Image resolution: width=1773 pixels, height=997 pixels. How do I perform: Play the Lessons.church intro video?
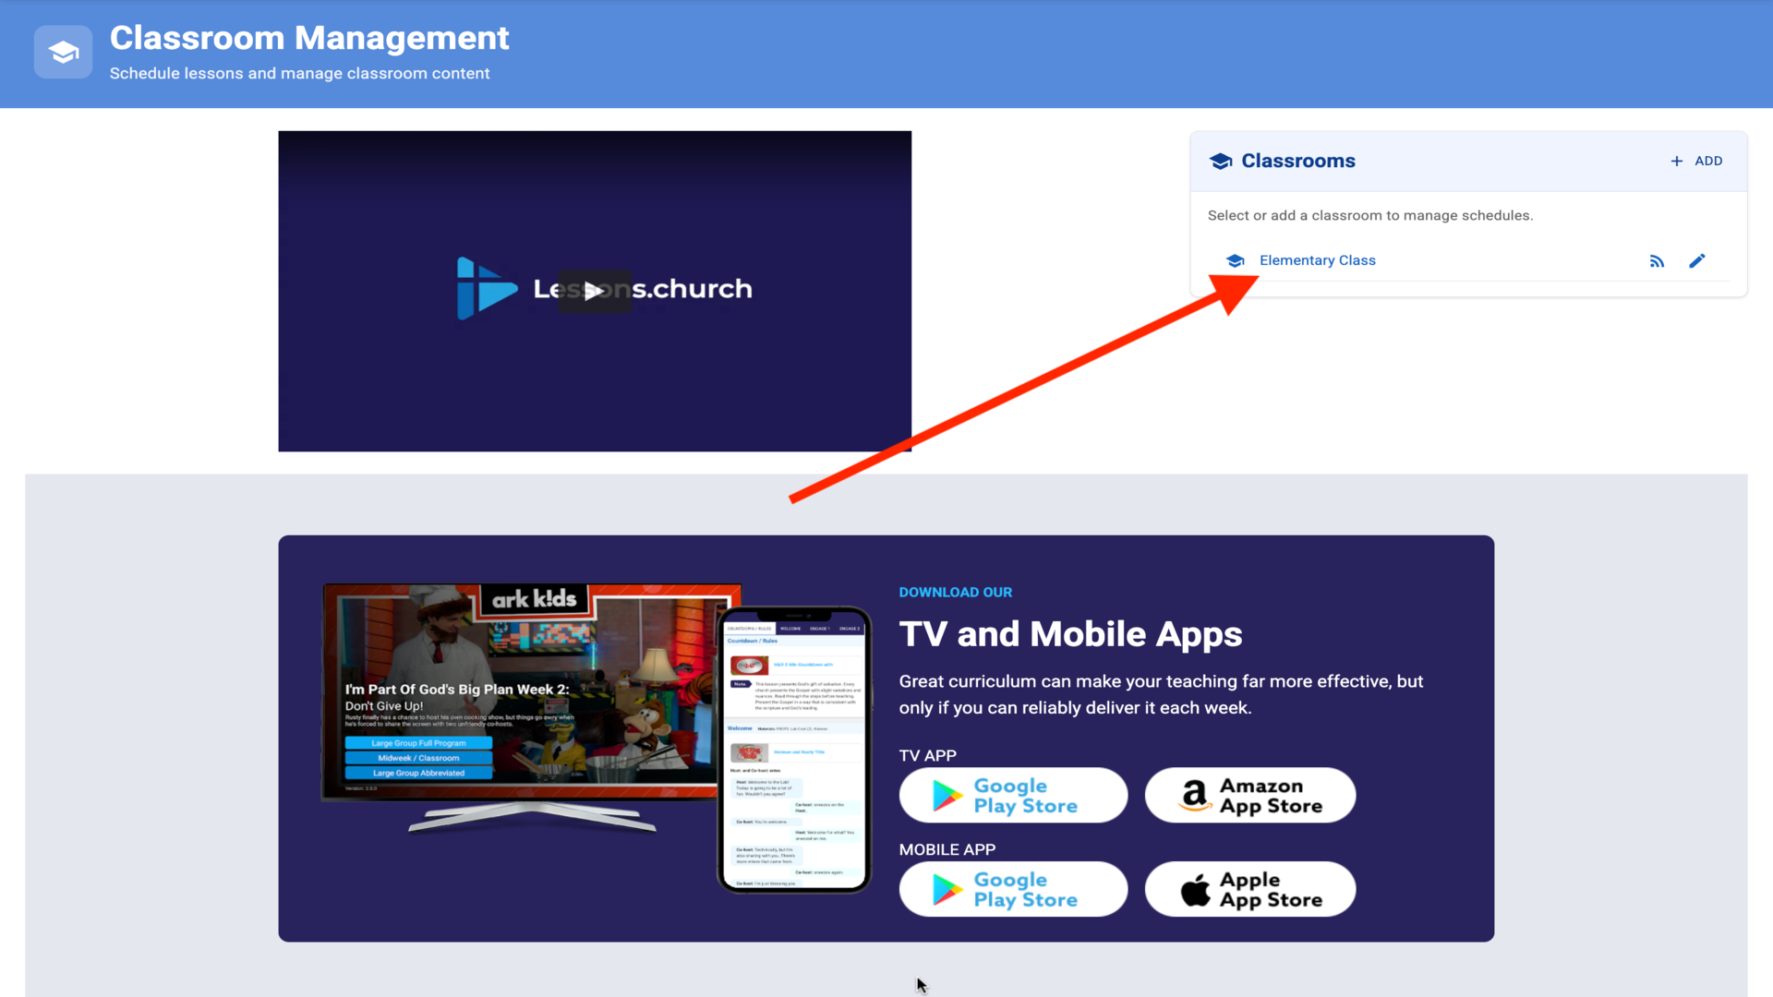[594, 291]
